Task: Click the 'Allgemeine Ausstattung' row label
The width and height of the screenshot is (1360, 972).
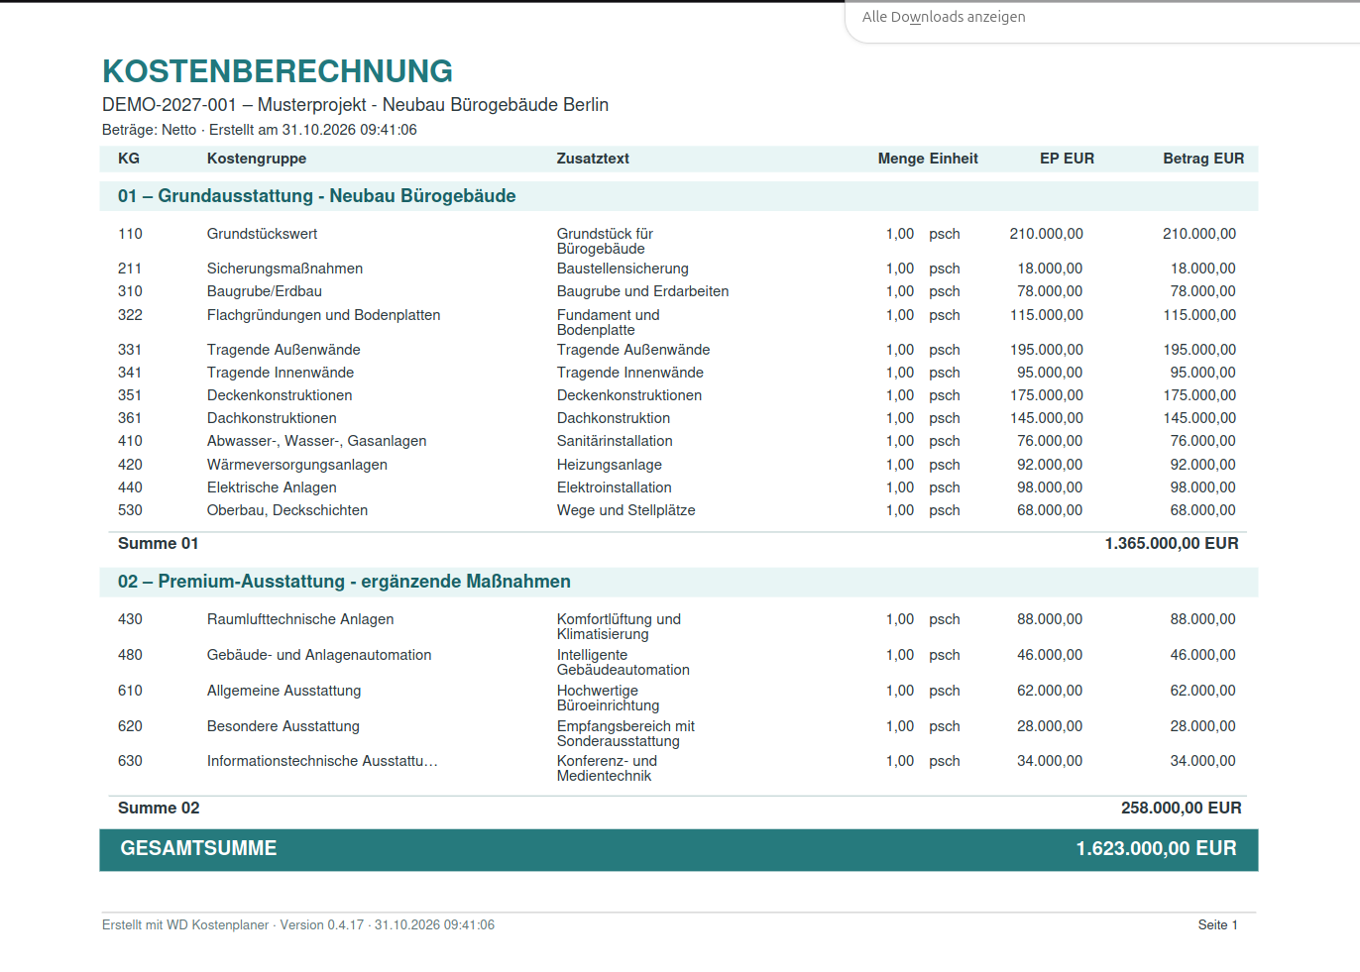Action: [x=284, y=691]
